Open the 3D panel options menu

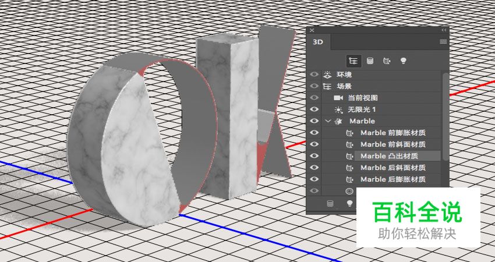click(443, 42)
